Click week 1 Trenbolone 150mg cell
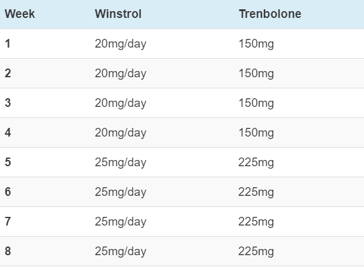This screenshot has height=270, width=364. 256,44
